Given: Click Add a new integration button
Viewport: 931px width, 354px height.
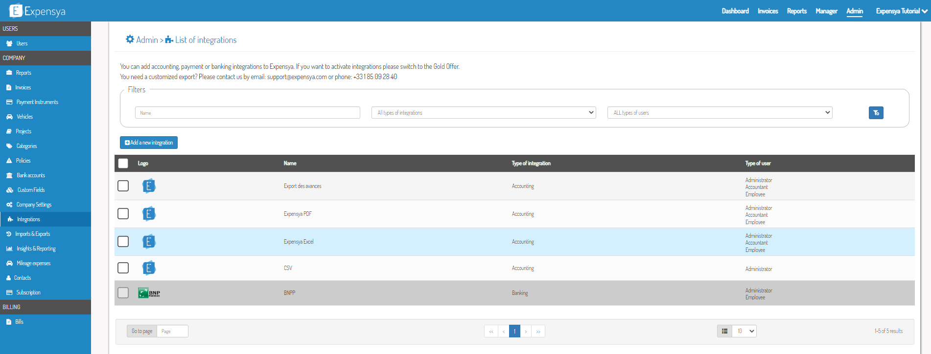Looking at the screenshot, I should 149,143.
